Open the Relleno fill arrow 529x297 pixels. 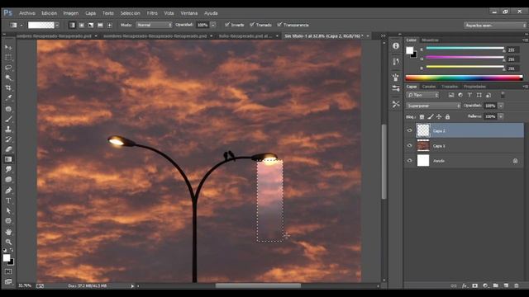click(501, 116)
